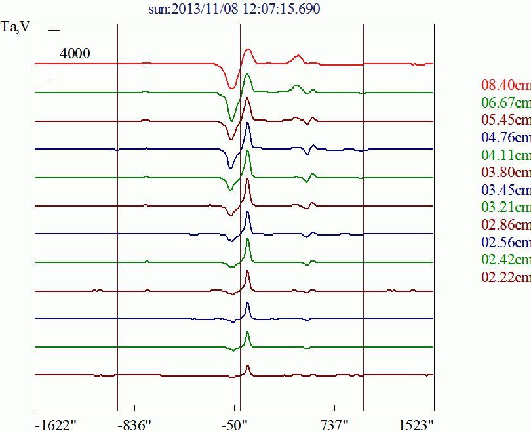Click the -50" x-axis label

(x=234, y=425)
